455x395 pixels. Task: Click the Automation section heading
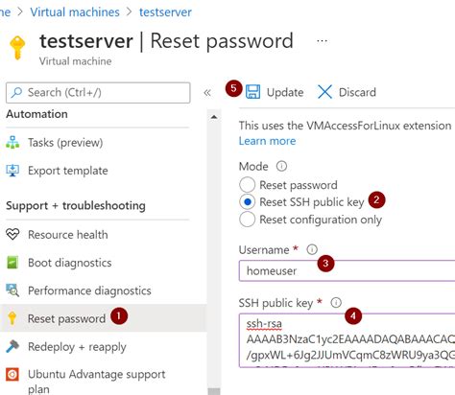click(36, 114)
